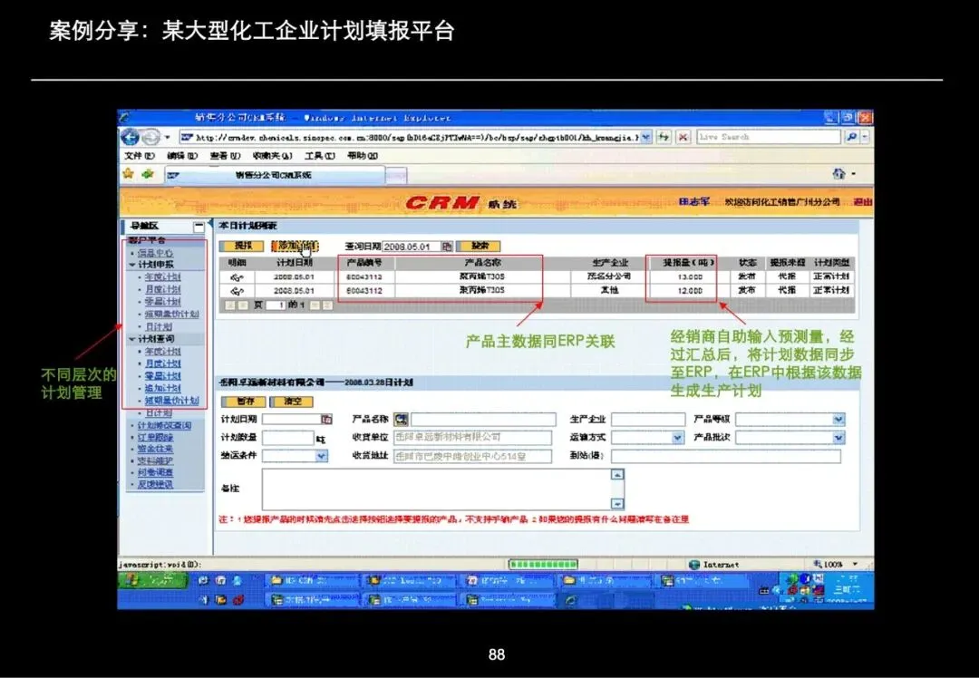Open calendar picker beside 计划日期 field
Viewport: 979px width, 678px height.
click(x=326, y=420)
